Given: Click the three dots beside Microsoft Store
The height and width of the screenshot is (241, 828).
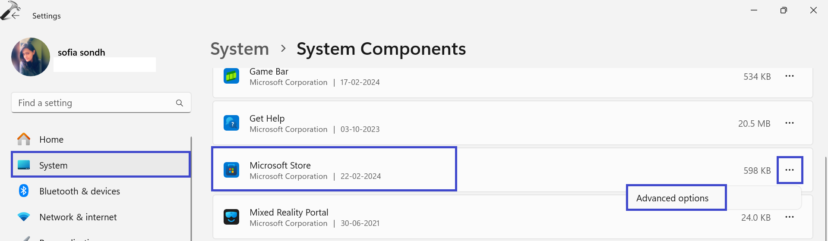Looking at the screenshot, I should tap(789, 170).
